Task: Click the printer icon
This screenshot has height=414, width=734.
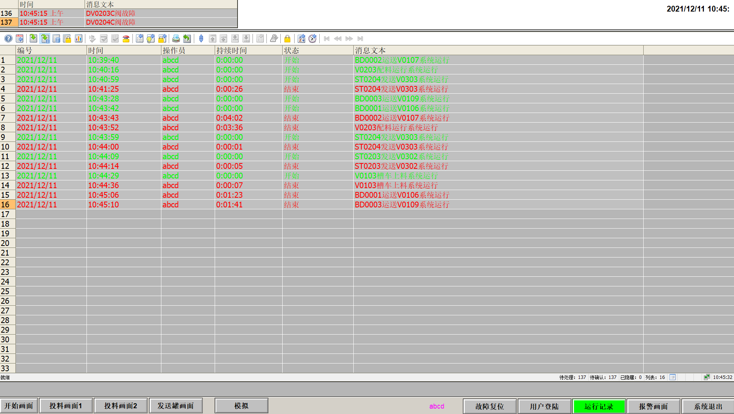Action: tap(176, 39)
